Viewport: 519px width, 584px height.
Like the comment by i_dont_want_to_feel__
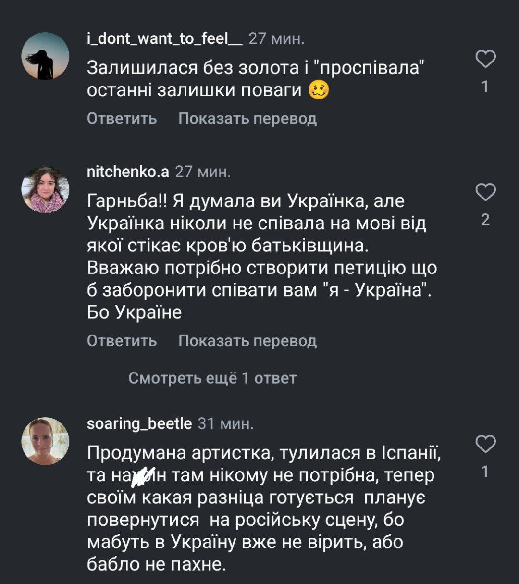tap(485, 60)
